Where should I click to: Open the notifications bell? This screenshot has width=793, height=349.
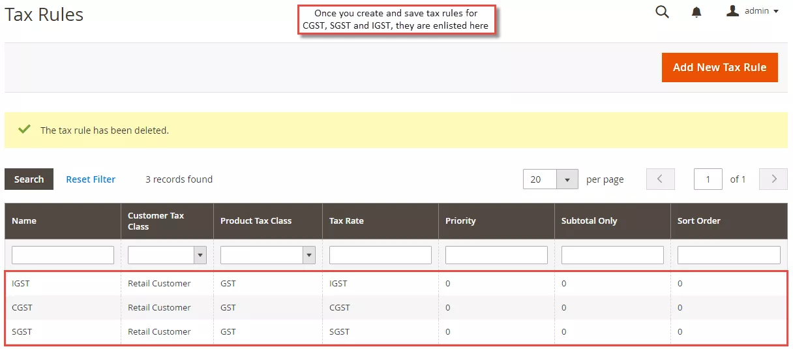tap(697, 12)
